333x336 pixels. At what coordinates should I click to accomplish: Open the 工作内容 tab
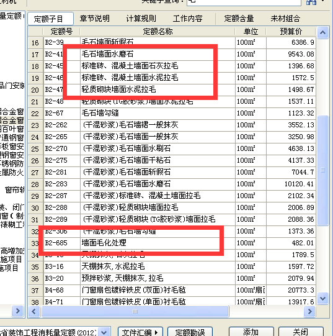pos(188,19)
